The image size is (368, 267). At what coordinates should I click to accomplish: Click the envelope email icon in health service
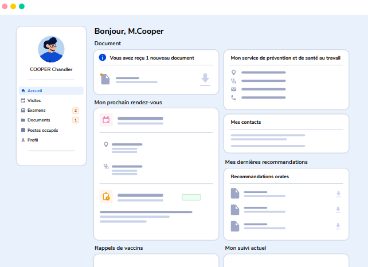click(233, 89)
